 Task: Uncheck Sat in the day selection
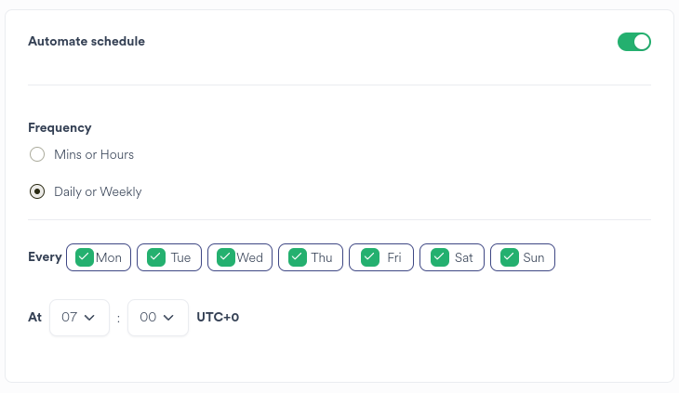click(x=439, y=257)
